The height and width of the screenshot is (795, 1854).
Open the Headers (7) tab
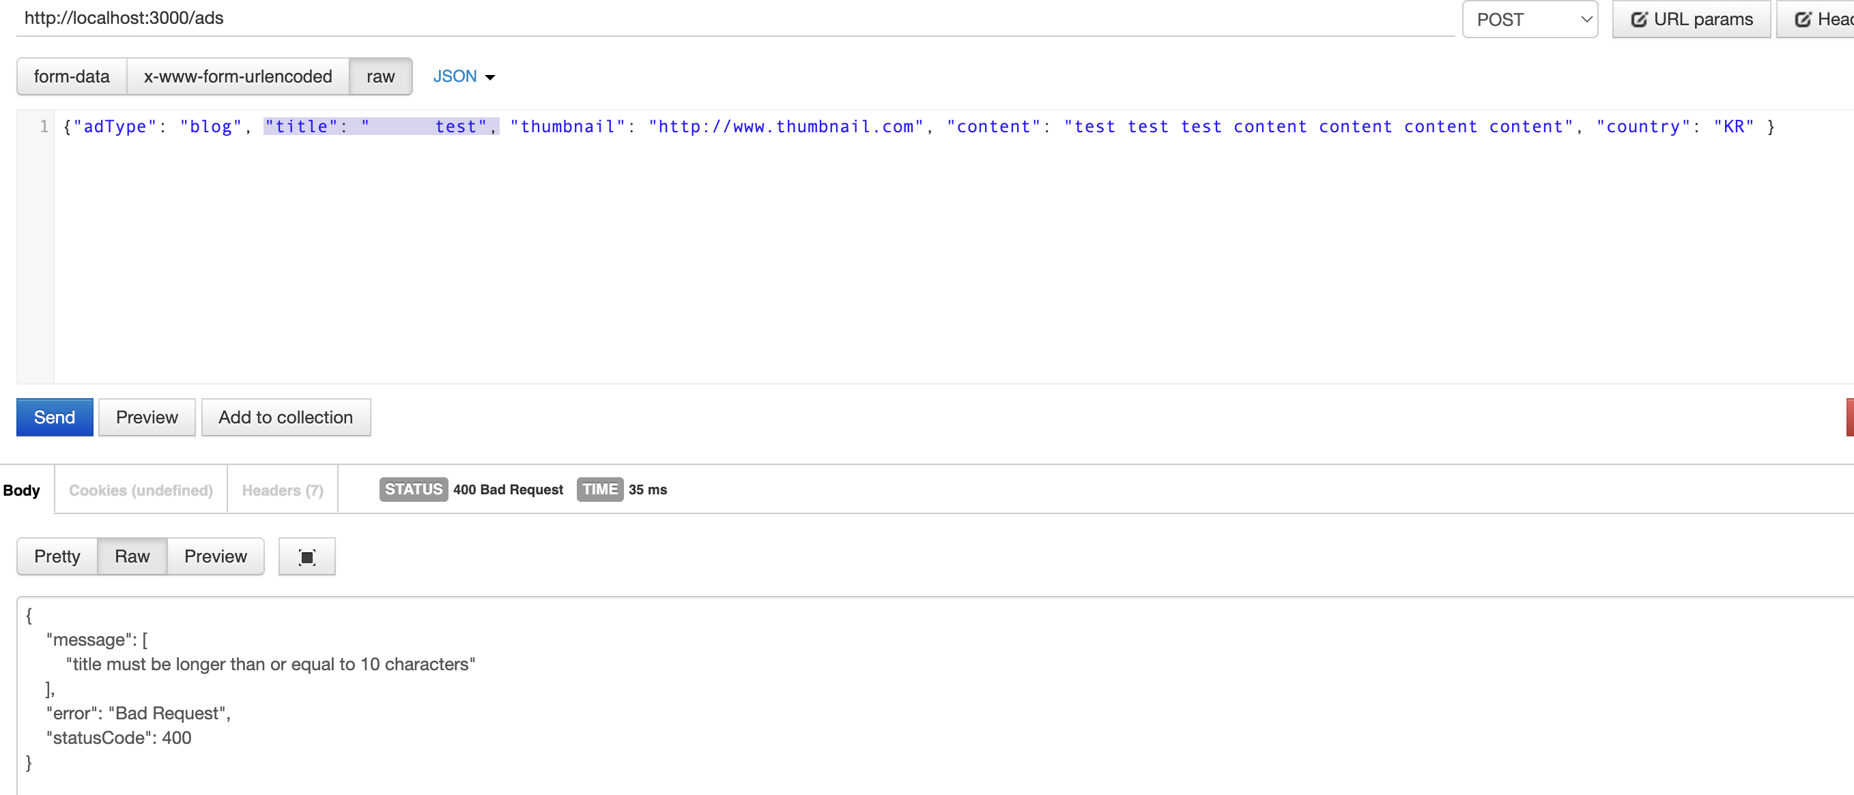(x=282, y=490)
